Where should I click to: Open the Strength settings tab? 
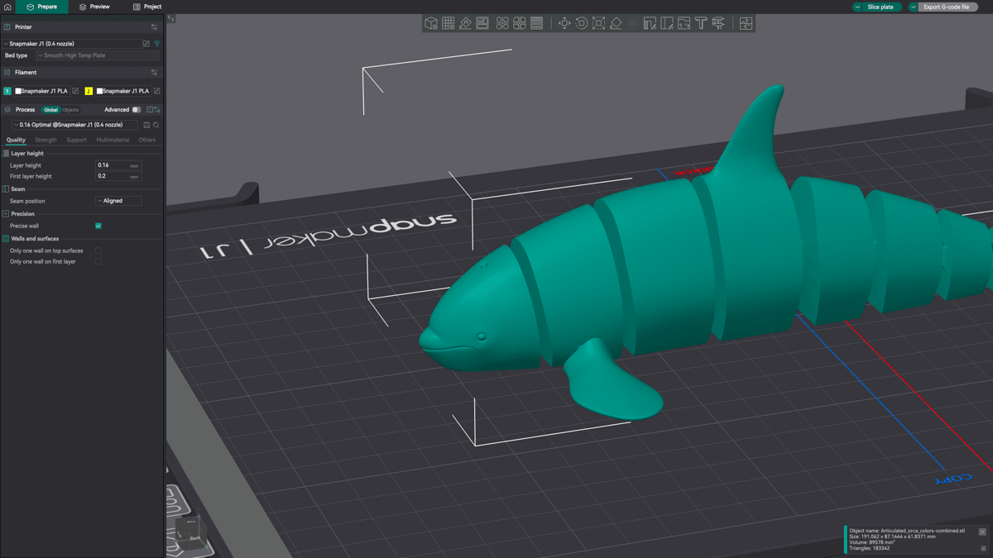[46, 140]
